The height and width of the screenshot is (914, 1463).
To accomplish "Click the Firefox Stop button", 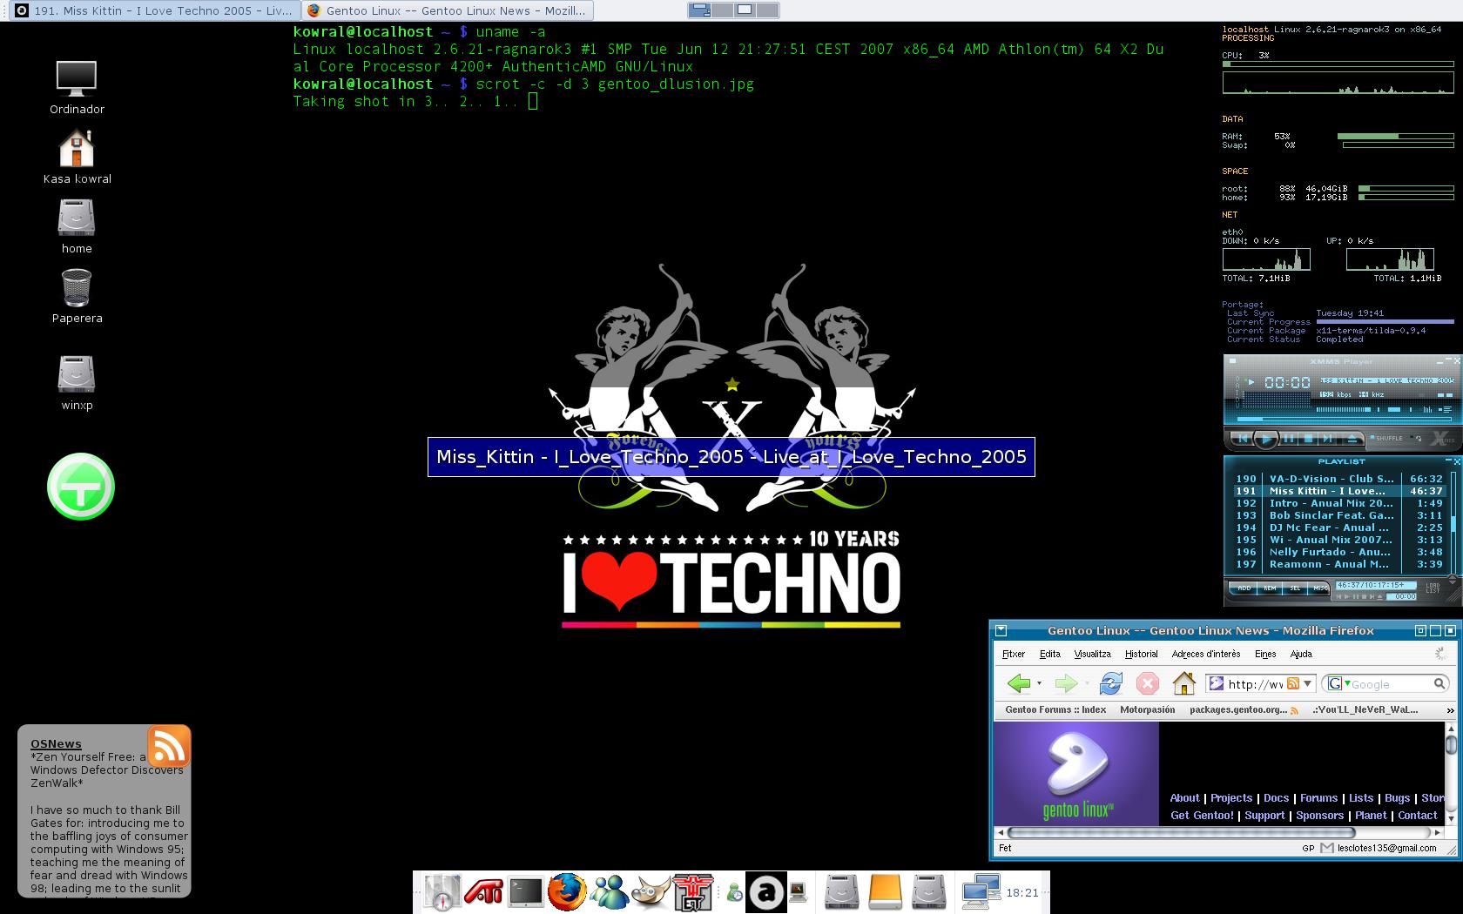I will 1148,683.
